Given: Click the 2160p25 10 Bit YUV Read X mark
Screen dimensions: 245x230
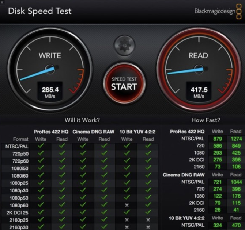Looking at the screenshot, I should point(148,220).
